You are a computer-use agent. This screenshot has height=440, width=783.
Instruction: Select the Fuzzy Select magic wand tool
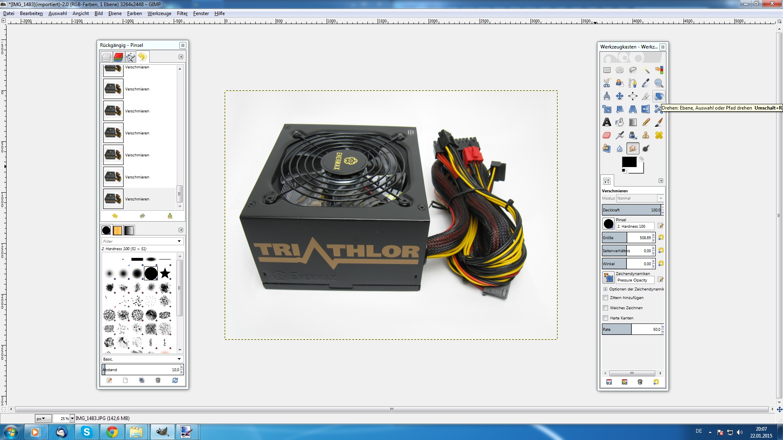coord(646,70)
